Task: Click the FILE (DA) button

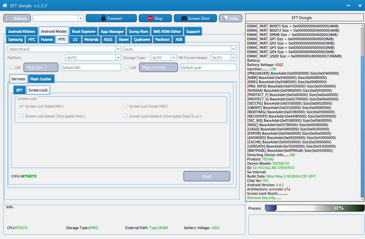Action: (41, 68)
